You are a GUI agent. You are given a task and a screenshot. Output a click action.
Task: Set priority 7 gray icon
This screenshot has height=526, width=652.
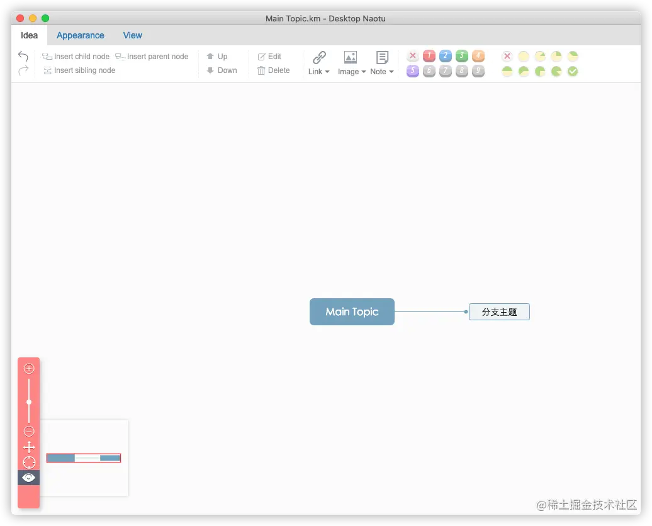tap(446, 70)
